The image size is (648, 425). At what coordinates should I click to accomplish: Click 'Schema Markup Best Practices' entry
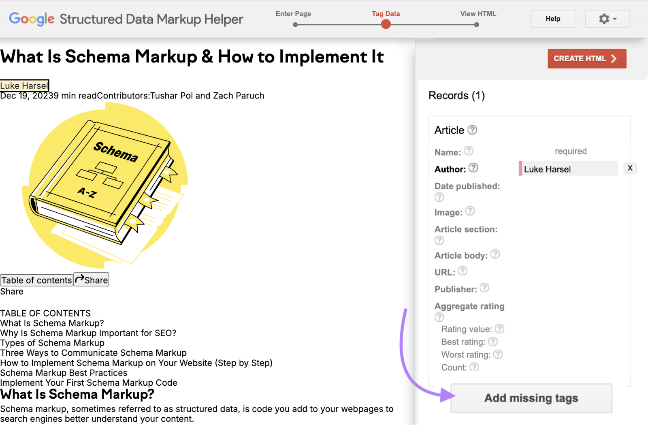(64, 373)
